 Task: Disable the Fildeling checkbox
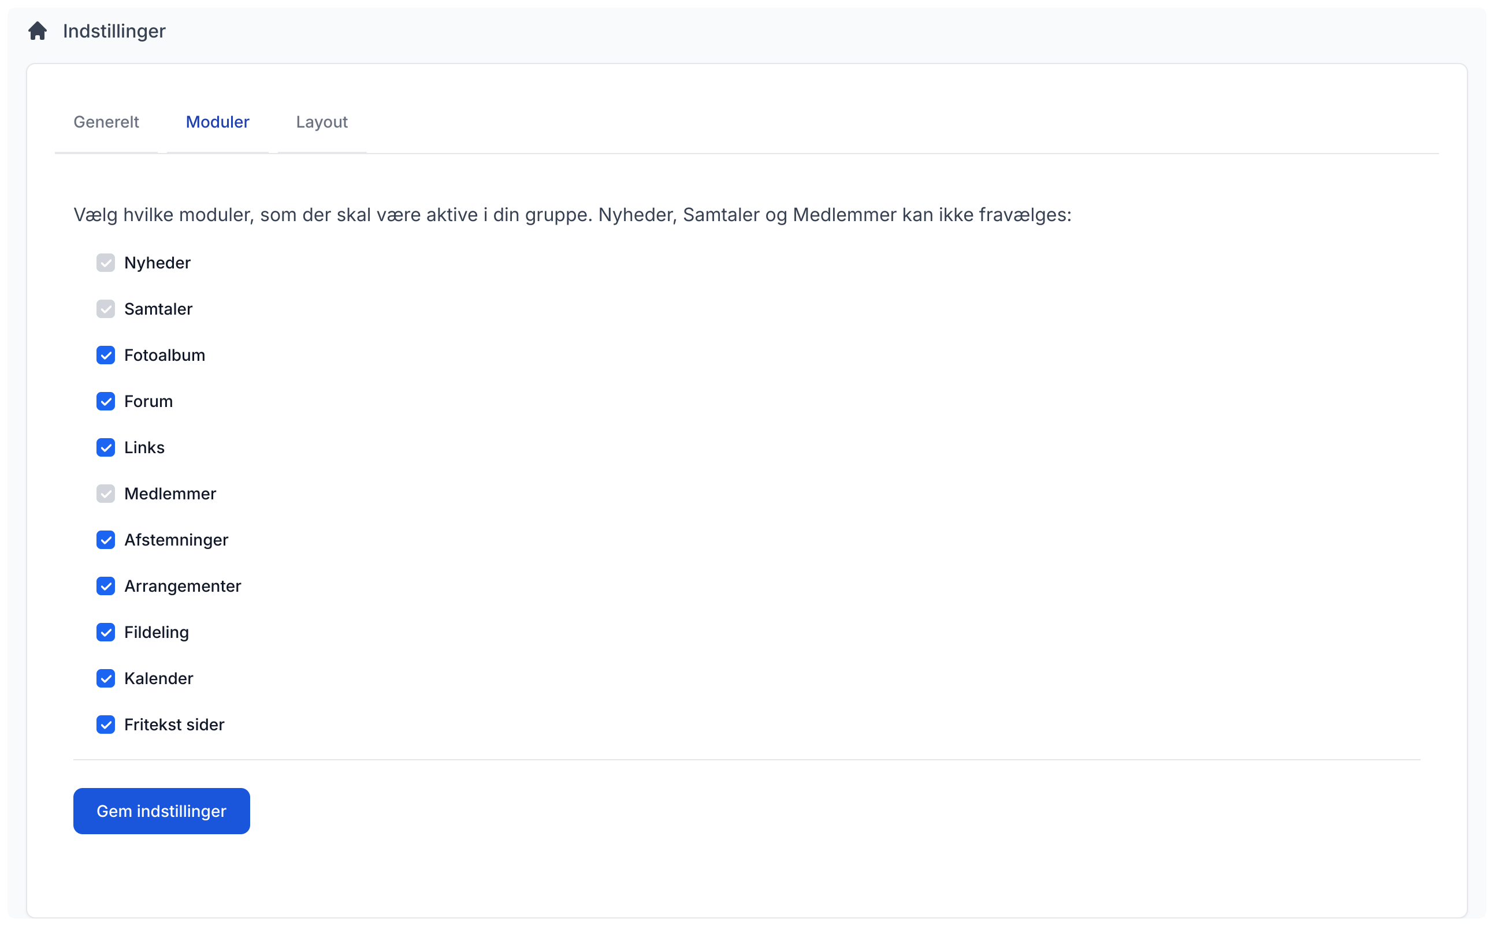(105, 632)
